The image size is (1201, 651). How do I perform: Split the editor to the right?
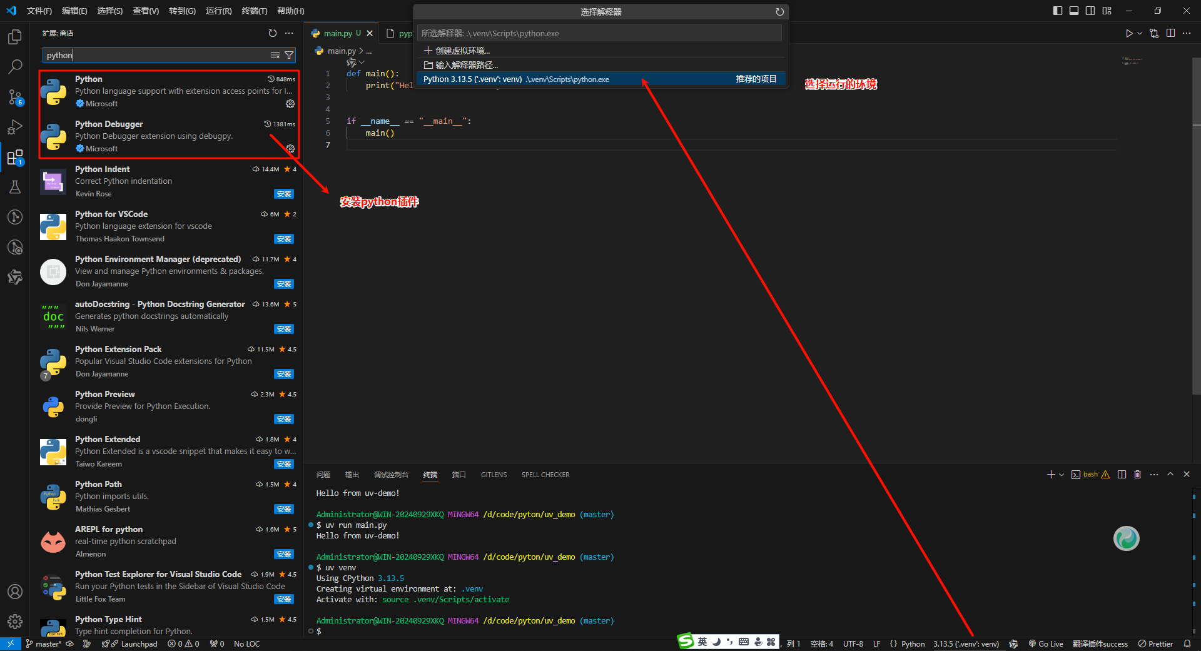1171,33
